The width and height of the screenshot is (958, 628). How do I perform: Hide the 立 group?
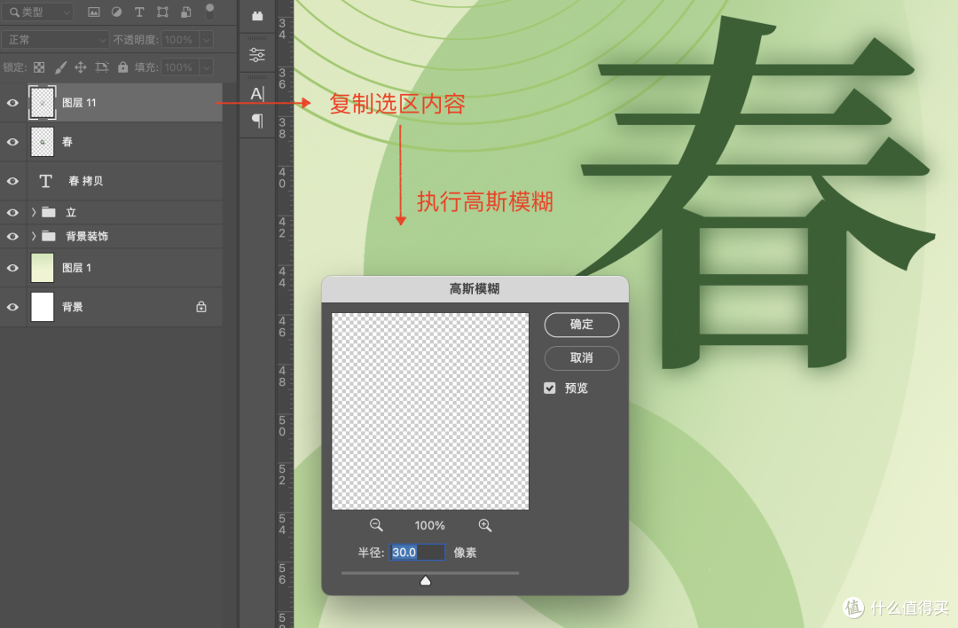tap(12, 213)
